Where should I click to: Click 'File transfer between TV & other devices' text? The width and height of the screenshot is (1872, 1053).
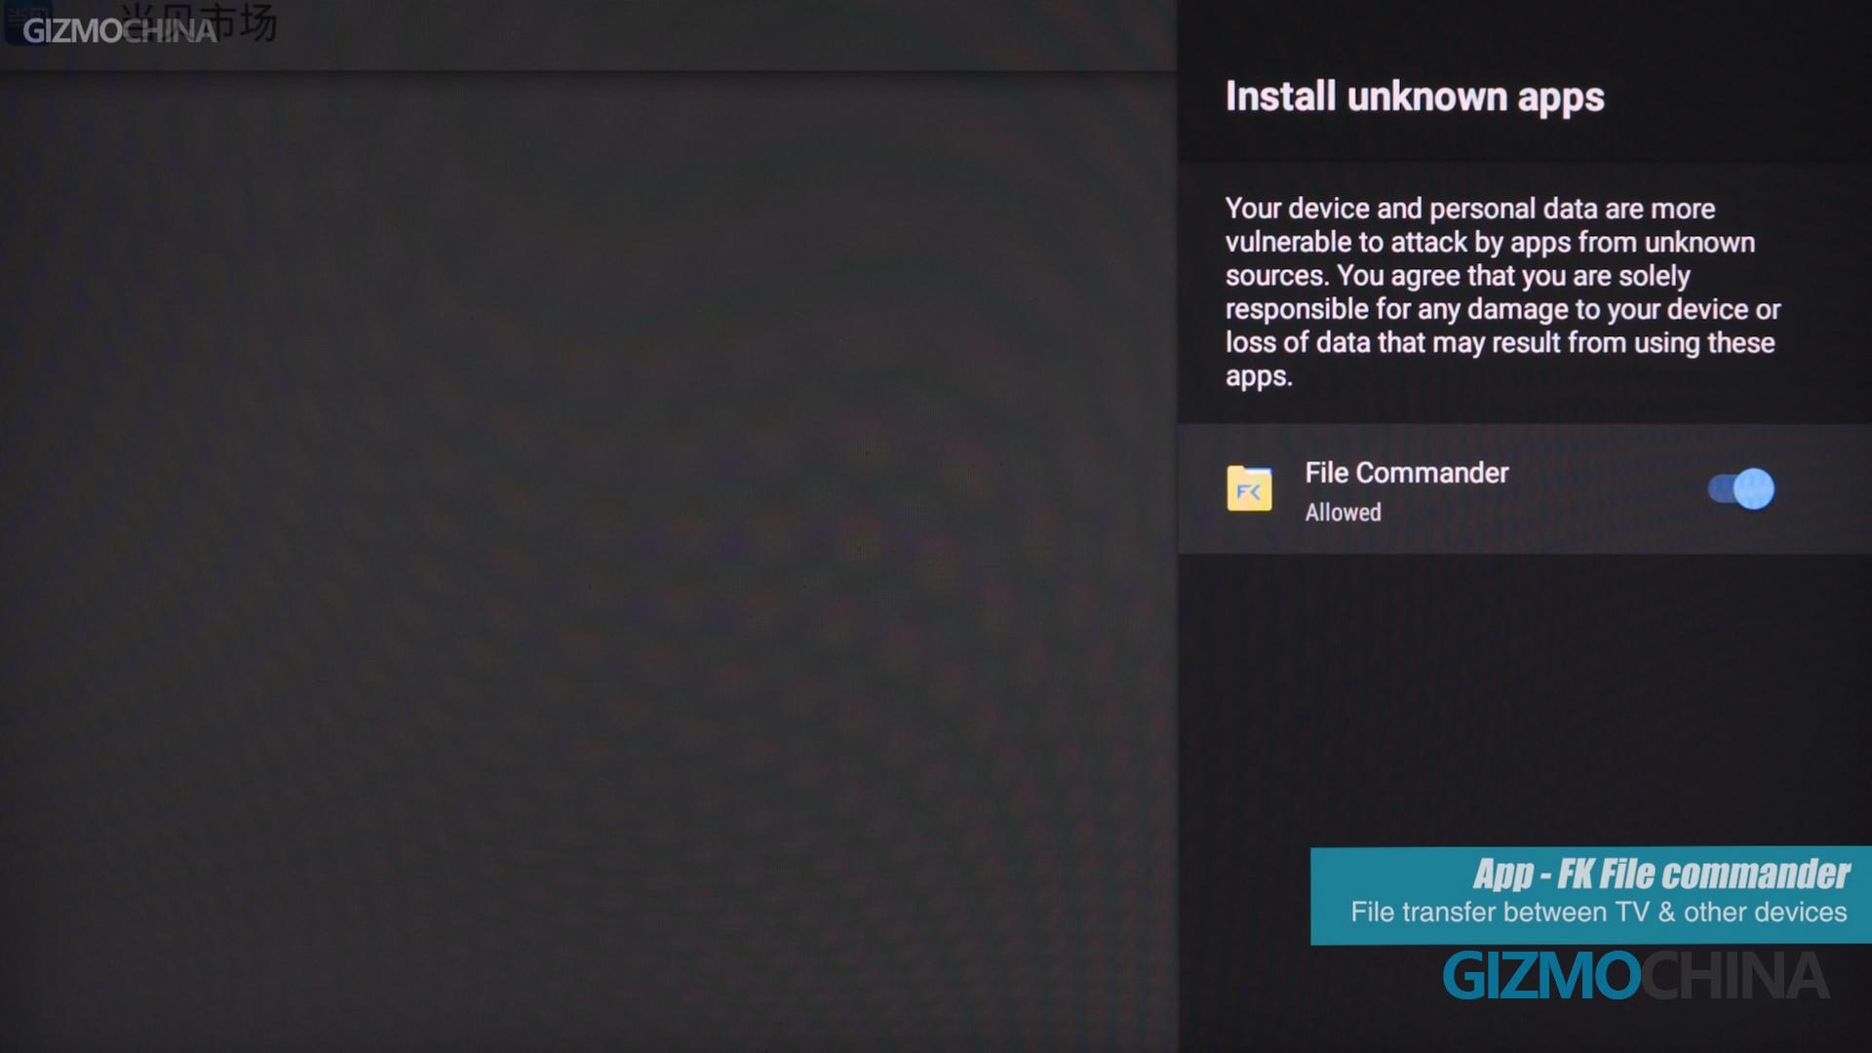click(x=1598, y=913)
